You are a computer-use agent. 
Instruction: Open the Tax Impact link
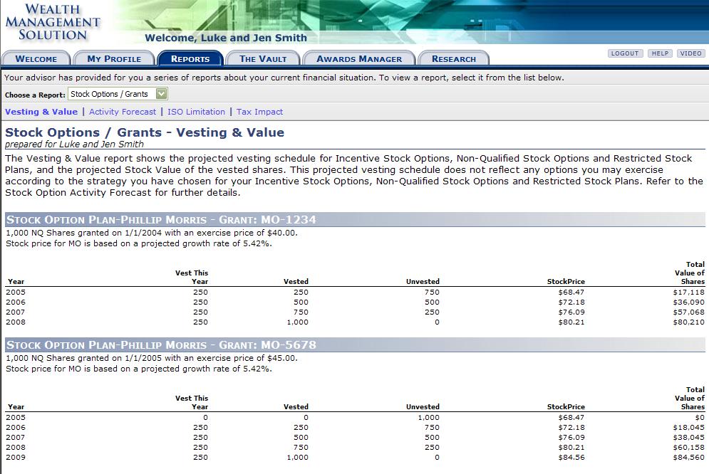point(259,112)
